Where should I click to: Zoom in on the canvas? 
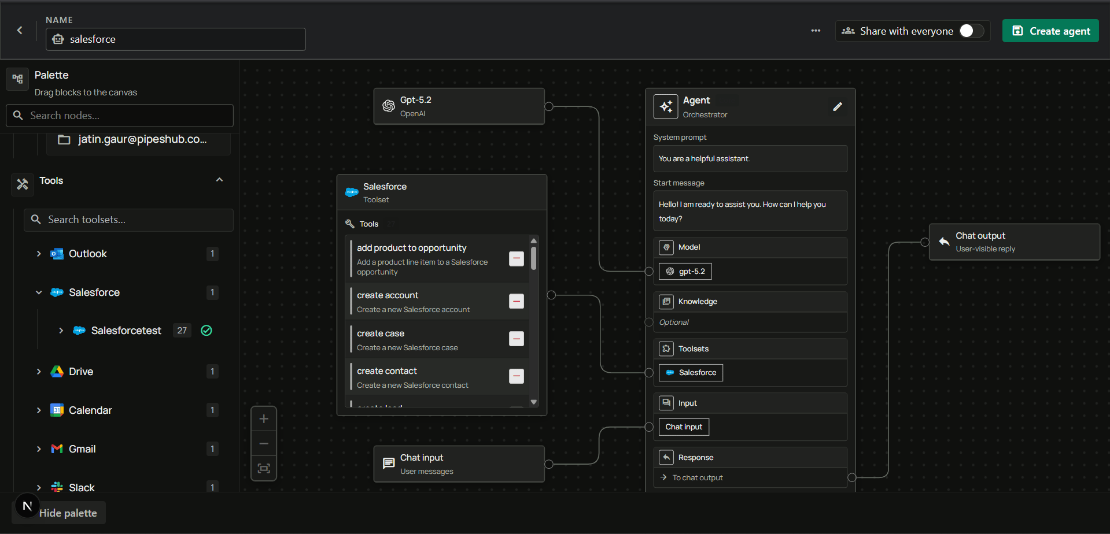coord(264,419)
